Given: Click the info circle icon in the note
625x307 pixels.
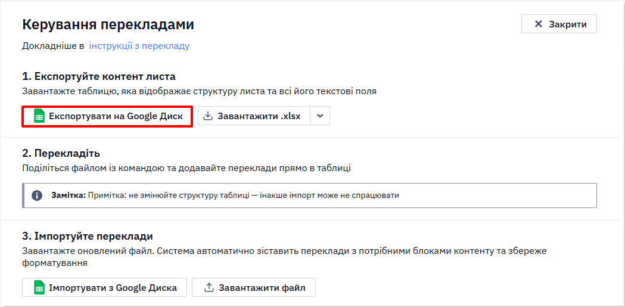Looking at the screenshot, I should click(x=37, y=196).
